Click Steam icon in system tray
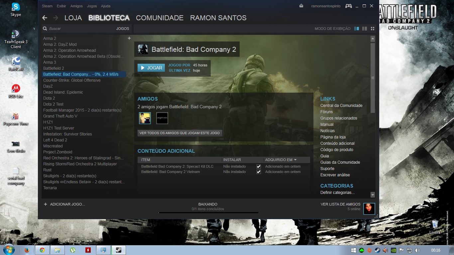The width and height of the screenshot is (454, 255). click(378, 250)
